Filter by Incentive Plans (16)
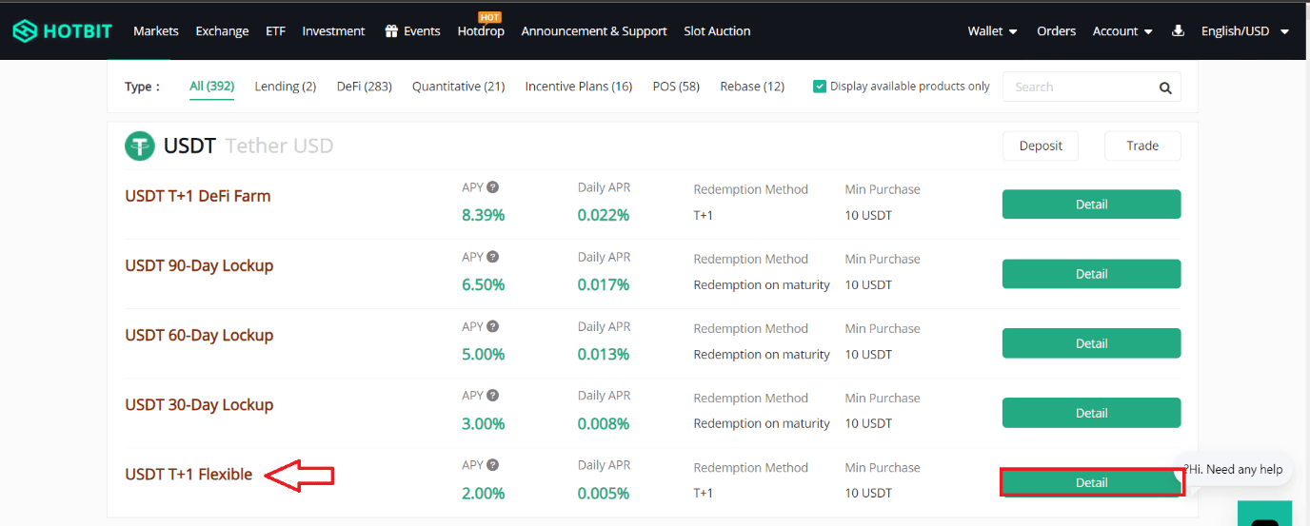 click(x=579, y=86)
